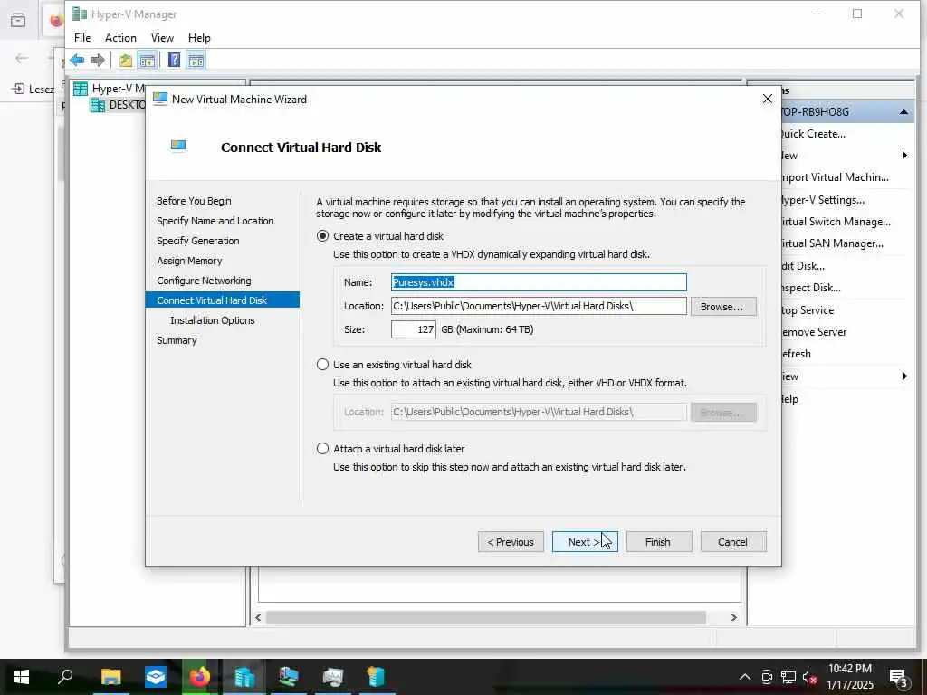Click Inspect Disk in Actions pane
927x695 pixels.
[811, 288]
